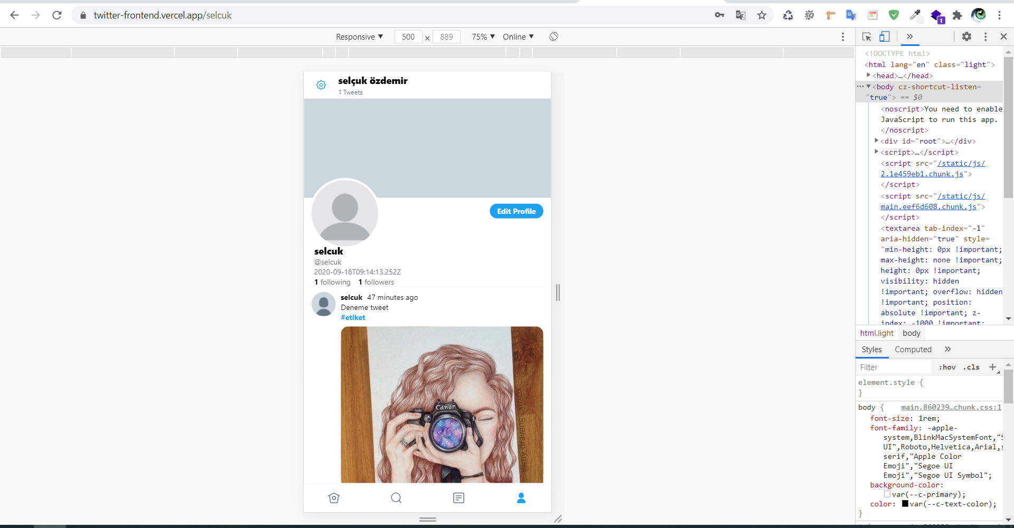Open search in bottom navigation

pos(396,498)
